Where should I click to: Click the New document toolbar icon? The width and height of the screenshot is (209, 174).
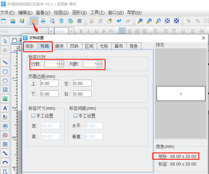point(3,21)
